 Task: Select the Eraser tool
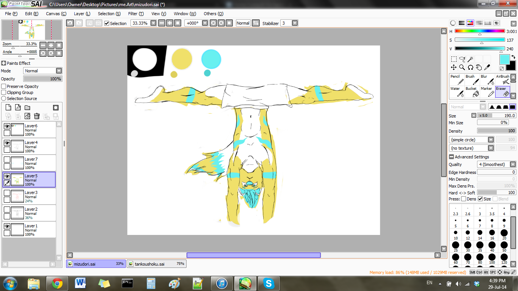click(503, 92)
